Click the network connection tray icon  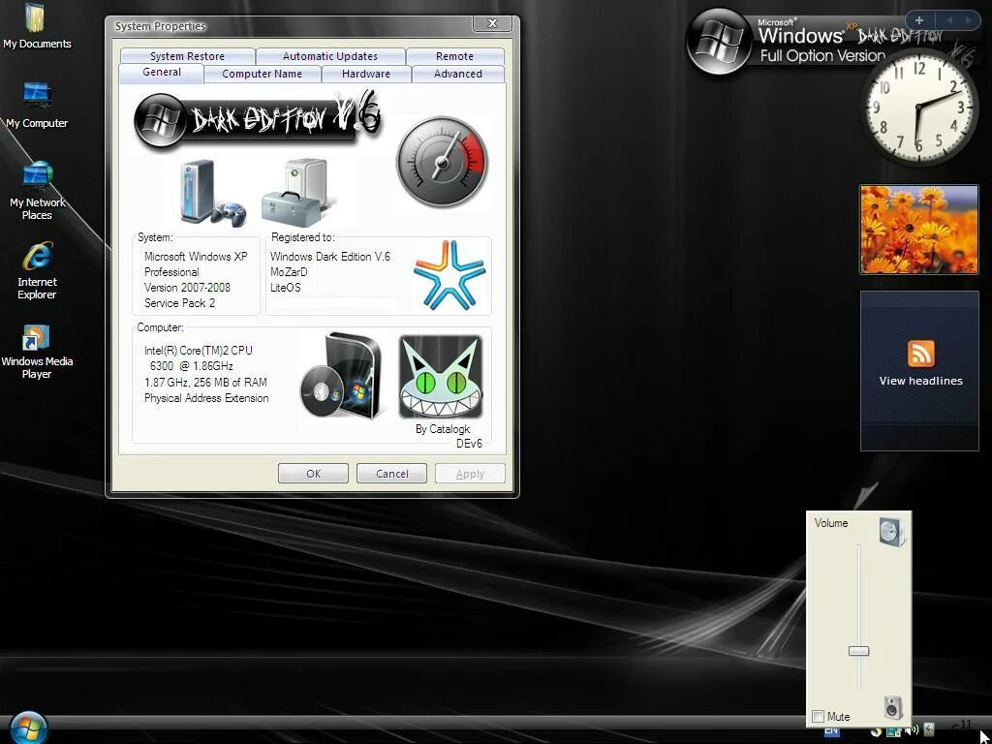tap(894, 732)
